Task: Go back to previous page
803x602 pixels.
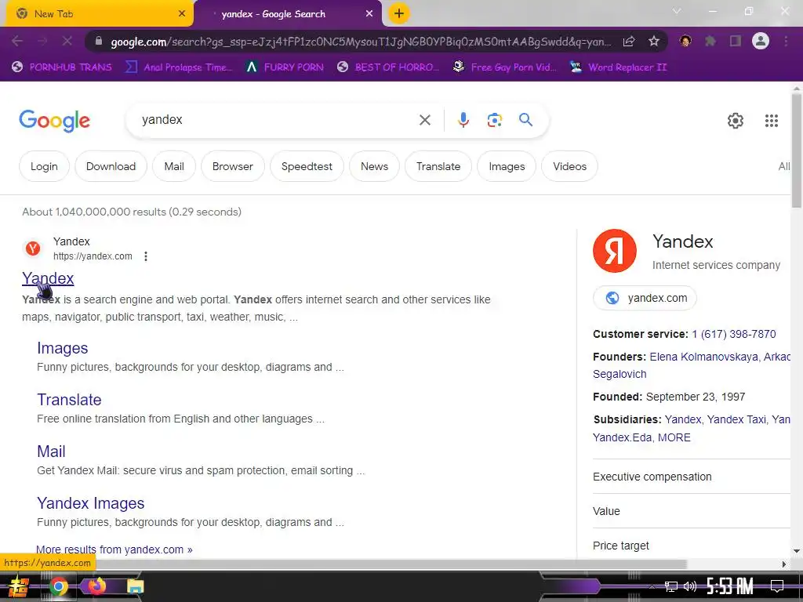Action: pyautogui.click(x=17, y=41)
